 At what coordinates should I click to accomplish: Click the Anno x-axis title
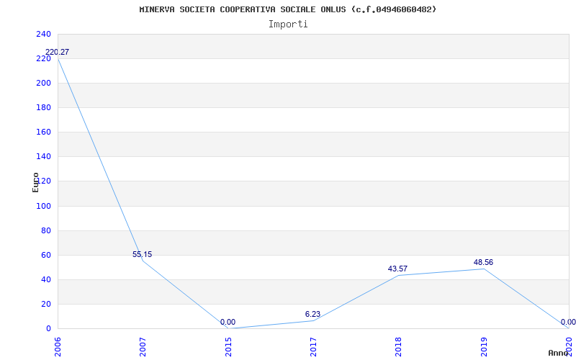[x=558, y=353]
